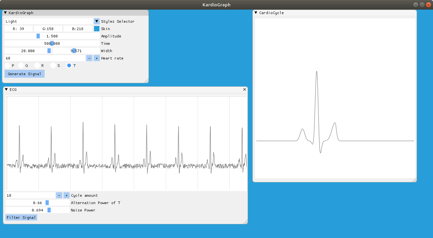Increase Cycle amount with the plus stepper
The width and height of the screenshot is (433, 238).
click(x=66, y=195)
